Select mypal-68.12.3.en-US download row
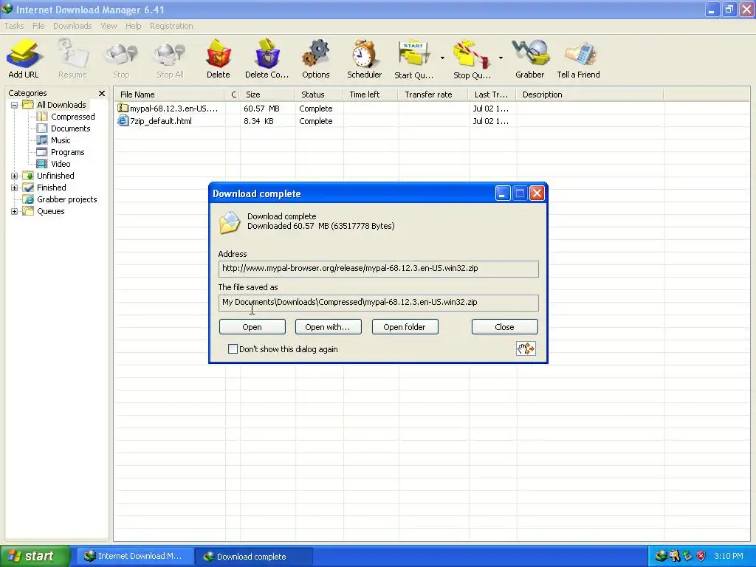This screenshot has width=756, height=567. [x=432, y=109]
